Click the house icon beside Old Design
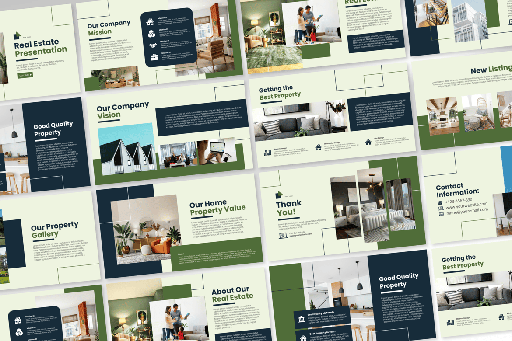This screenshot has height=341, width=512. tap(368, 142)
